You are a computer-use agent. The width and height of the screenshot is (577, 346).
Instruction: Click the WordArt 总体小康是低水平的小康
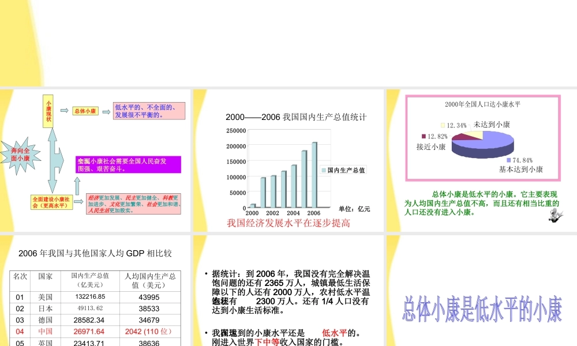pyautogui.click(x=482, y=309)
